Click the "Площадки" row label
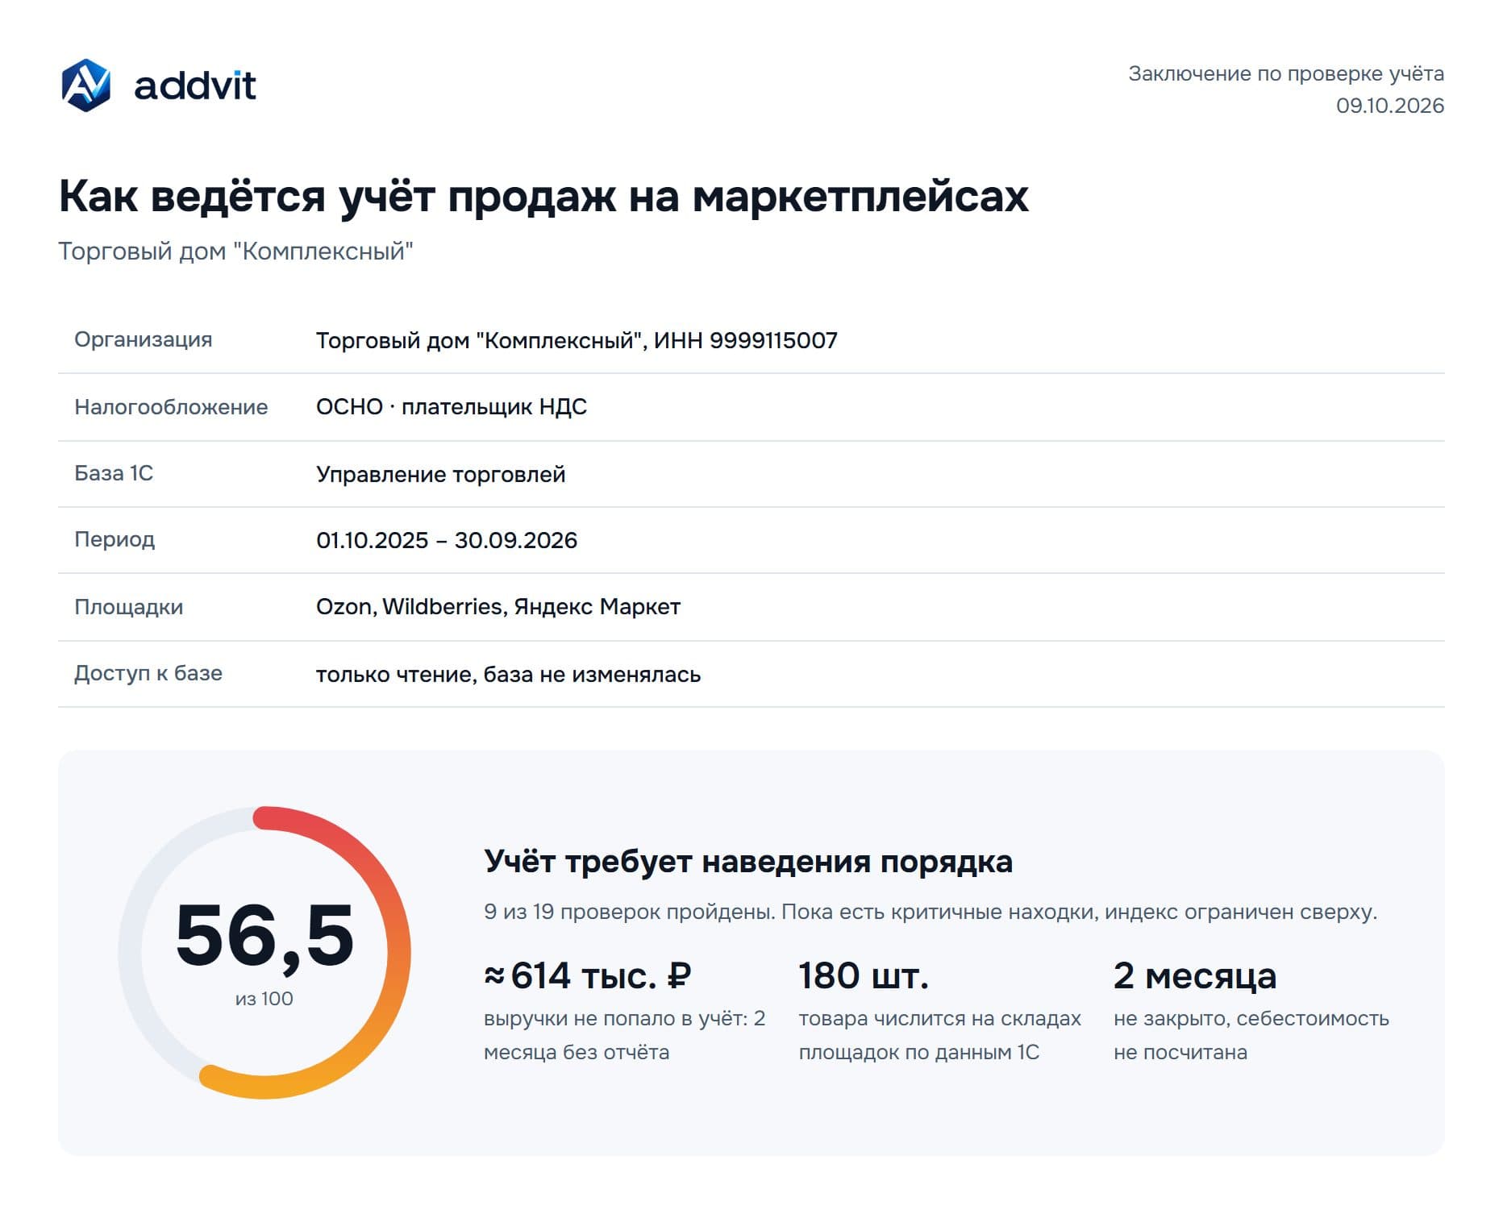Image resolution: width=1503 pixels, height=1214 pixels. pyautogui.click(x=129, y=607)
